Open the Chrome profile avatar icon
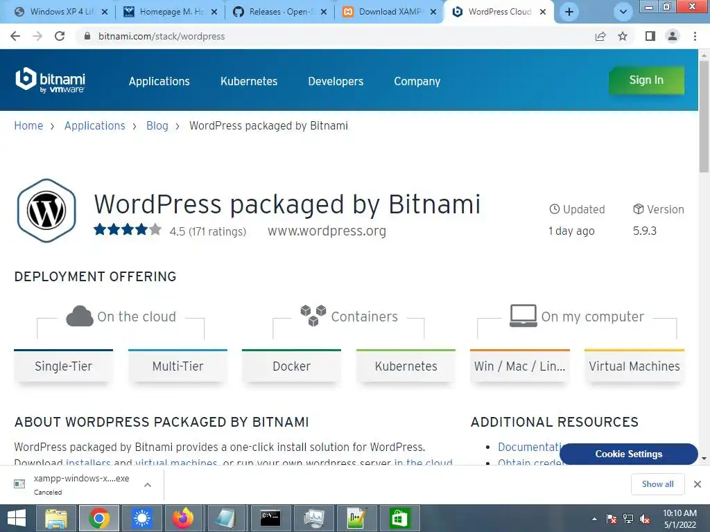710x532 pixels. 673,36
